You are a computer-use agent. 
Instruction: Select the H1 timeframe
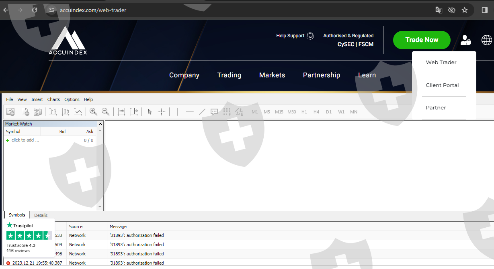[x=304, y=112]
